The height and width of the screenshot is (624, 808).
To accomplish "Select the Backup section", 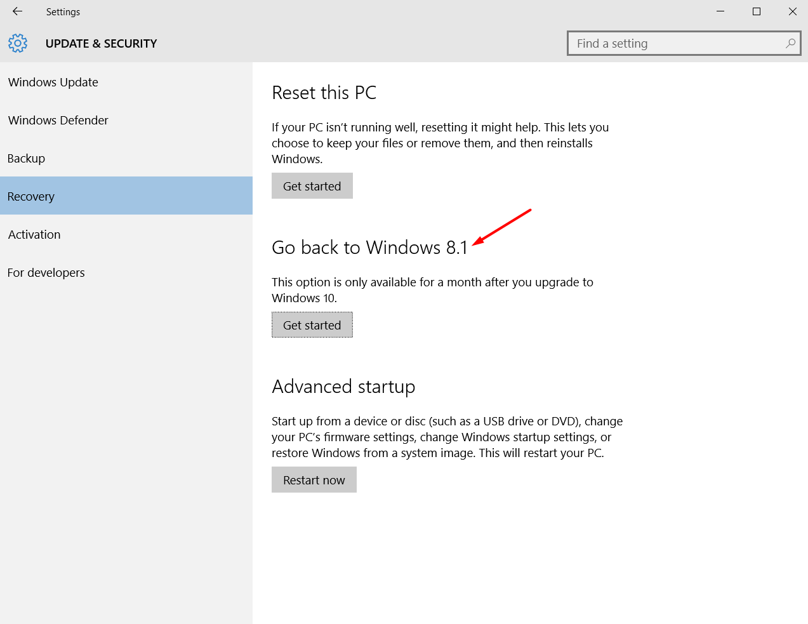I will [26, 158].
